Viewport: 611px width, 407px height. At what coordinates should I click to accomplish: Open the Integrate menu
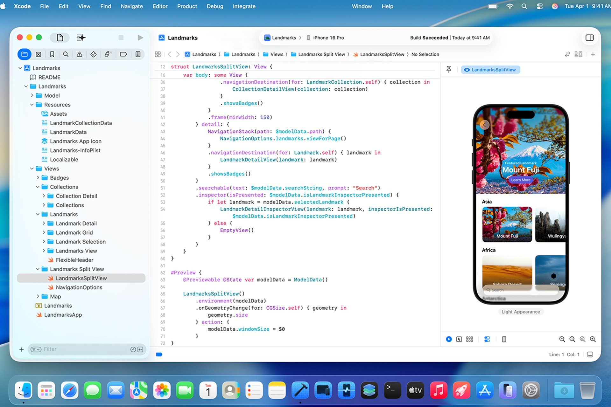pyautogui.click(x=244, y=6)
